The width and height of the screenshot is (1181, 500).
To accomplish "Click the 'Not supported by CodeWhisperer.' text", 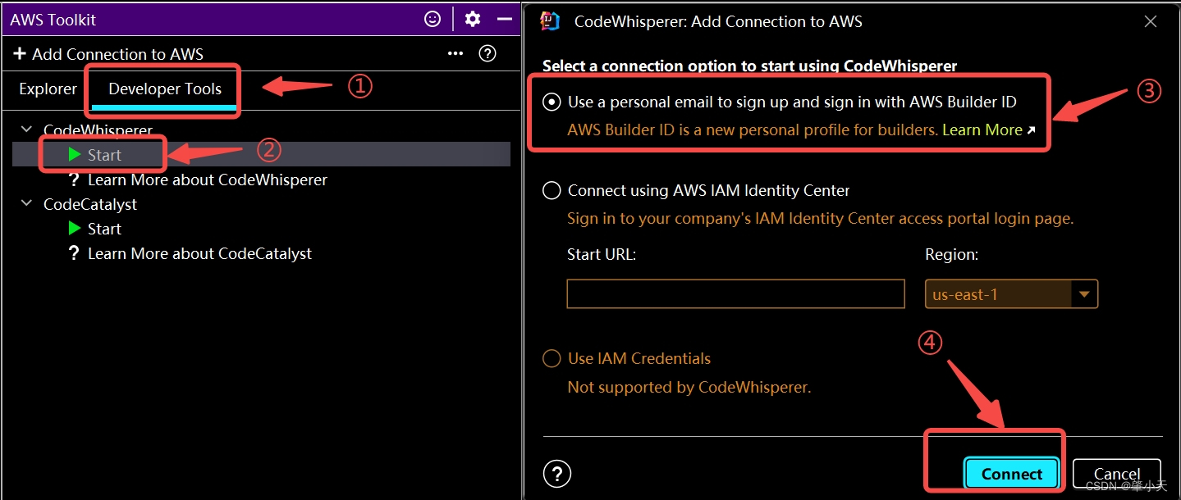I will [x=689, y=387].
